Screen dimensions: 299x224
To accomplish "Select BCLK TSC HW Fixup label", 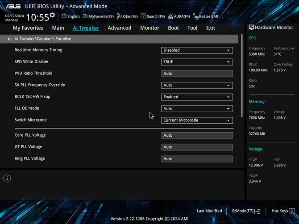I will click(33, 97).
